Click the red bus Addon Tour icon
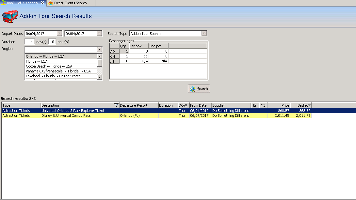The width and height of the screenshot is (356, 200). [x=10, y=16]
